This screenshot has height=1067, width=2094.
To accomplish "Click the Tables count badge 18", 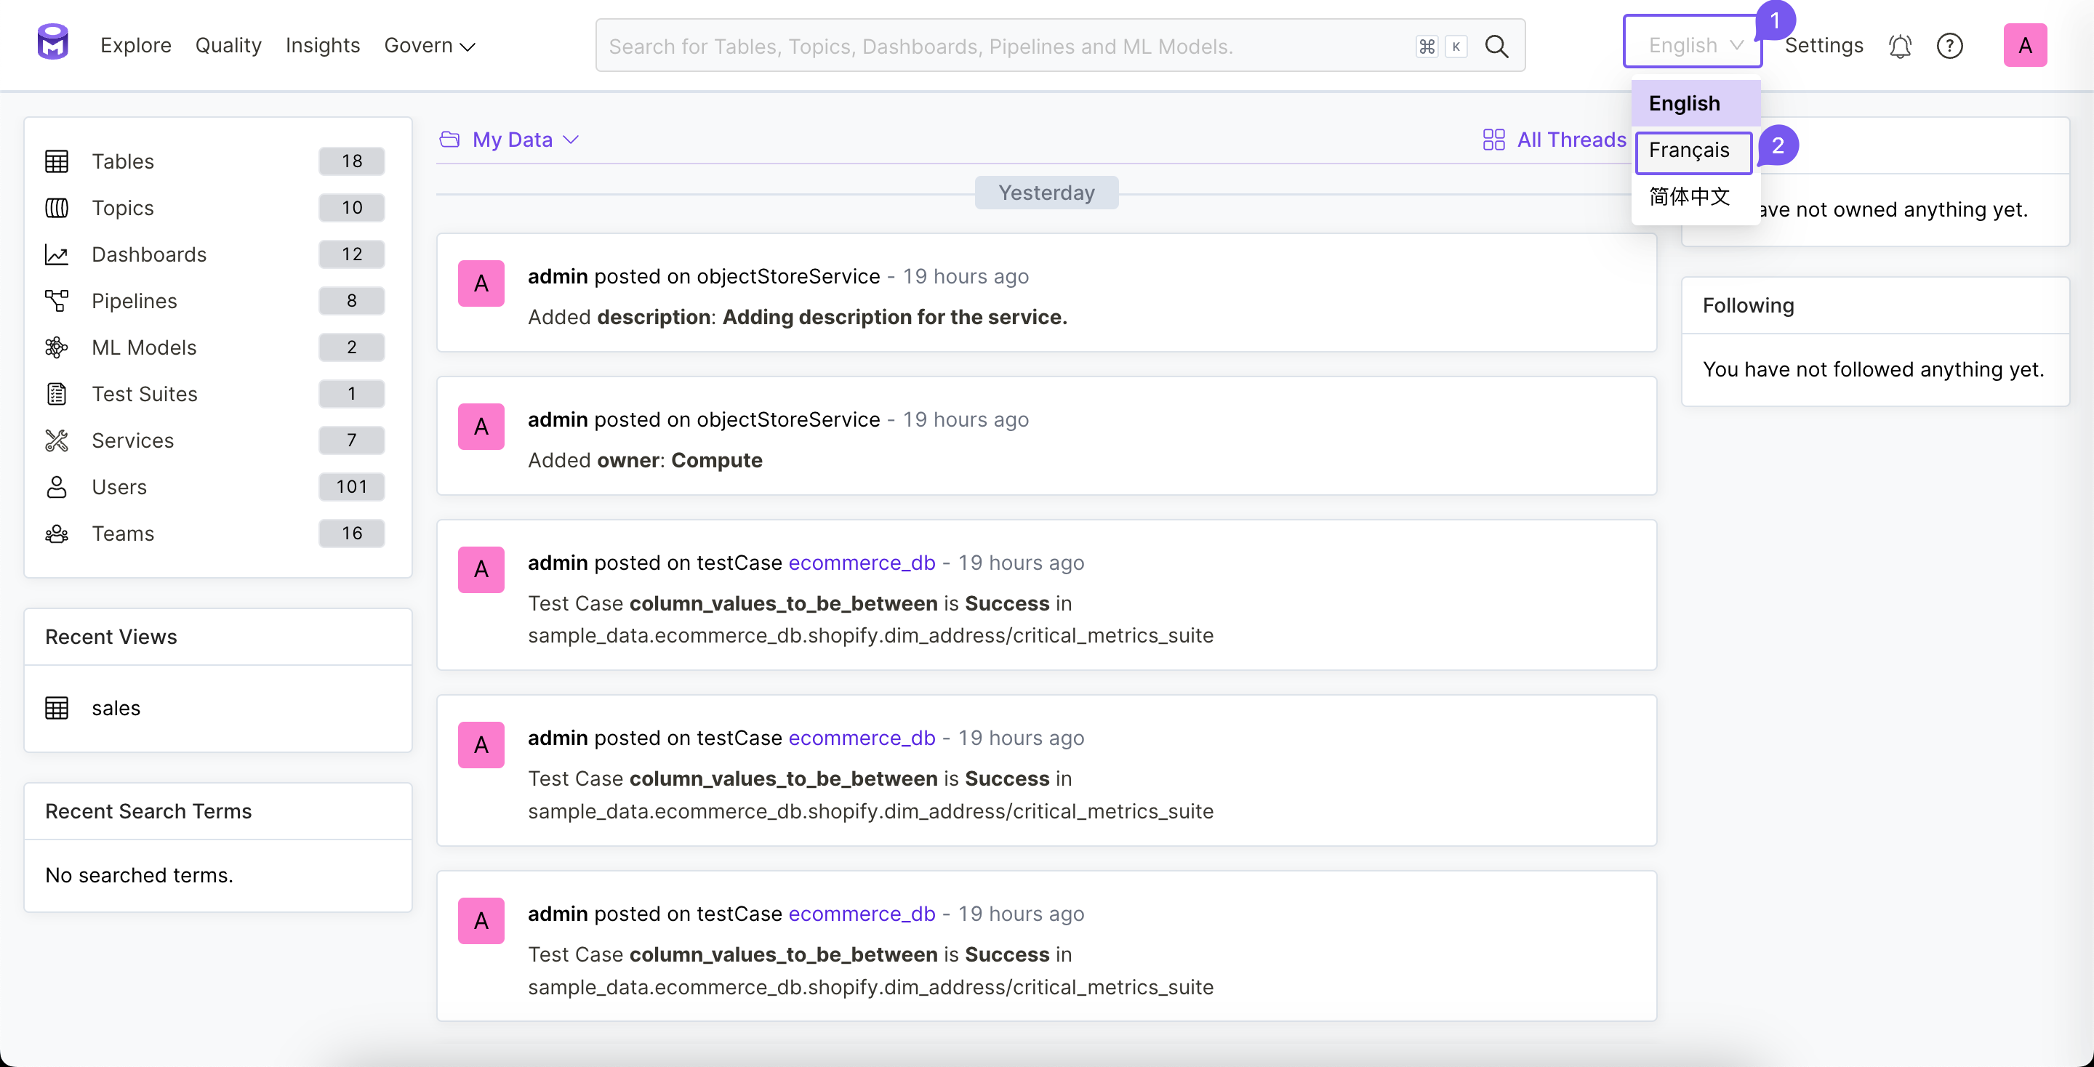I will [x=352, y=161].
